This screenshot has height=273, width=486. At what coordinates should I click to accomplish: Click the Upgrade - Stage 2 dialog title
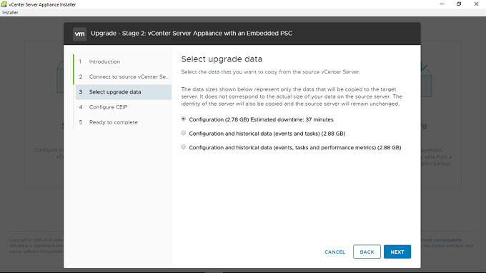[x=192, y=34]
